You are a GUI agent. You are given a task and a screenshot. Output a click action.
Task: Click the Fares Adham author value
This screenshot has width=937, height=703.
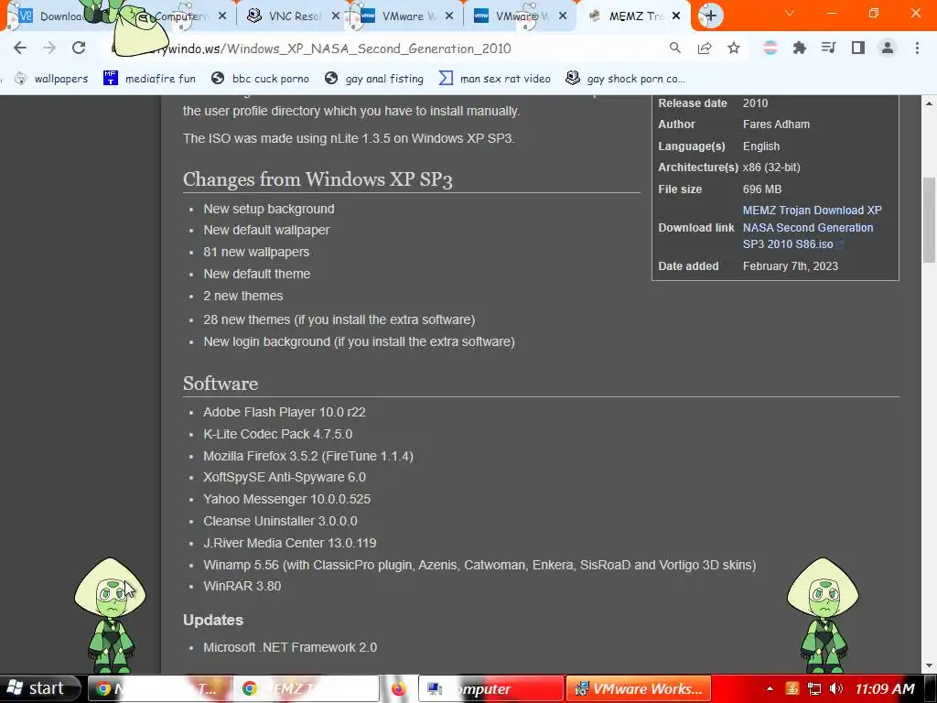(x=776, y=124)
